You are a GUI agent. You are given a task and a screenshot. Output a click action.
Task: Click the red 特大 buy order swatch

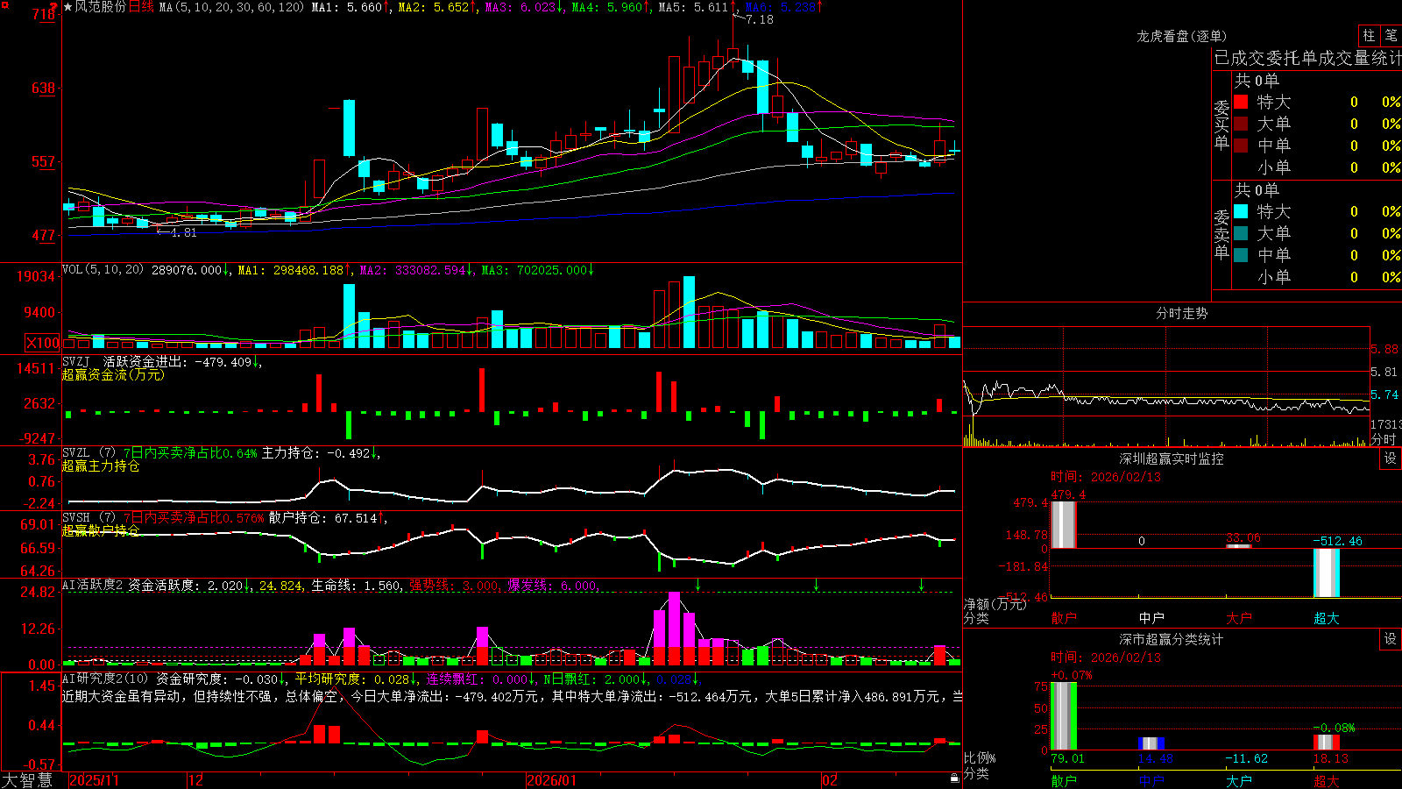point(1241,102)
